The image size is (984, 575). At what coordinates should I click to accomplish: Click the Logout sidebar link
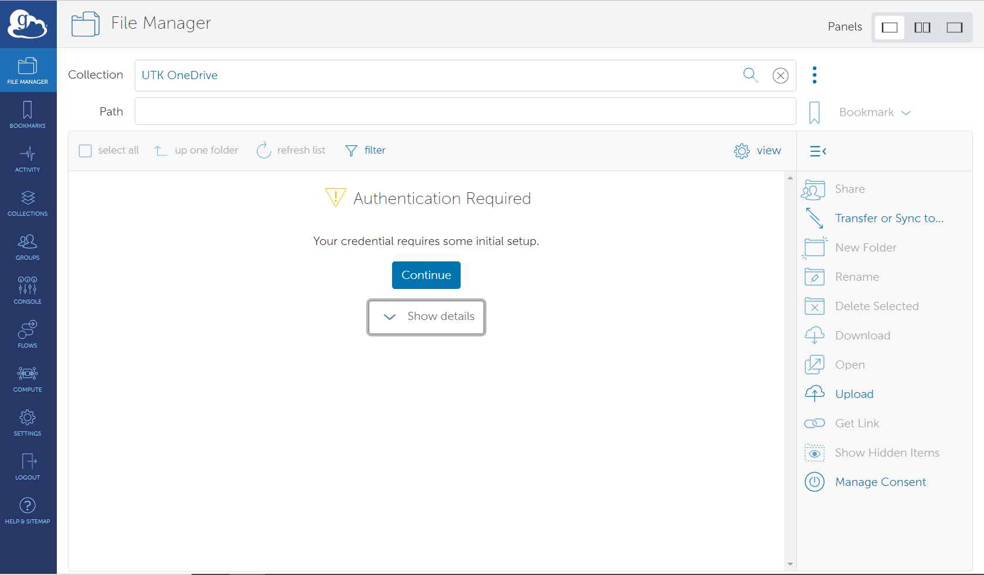tap(28, 467)
